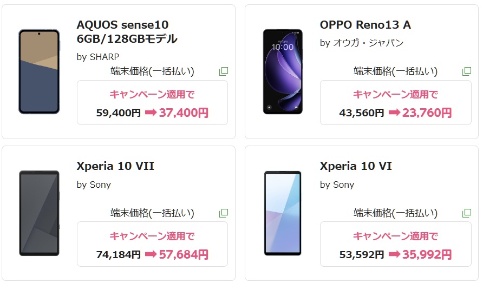Open the Xperia 10 VI product title
Viewport: 483px width, 283px height.
(x=356, y=166)
